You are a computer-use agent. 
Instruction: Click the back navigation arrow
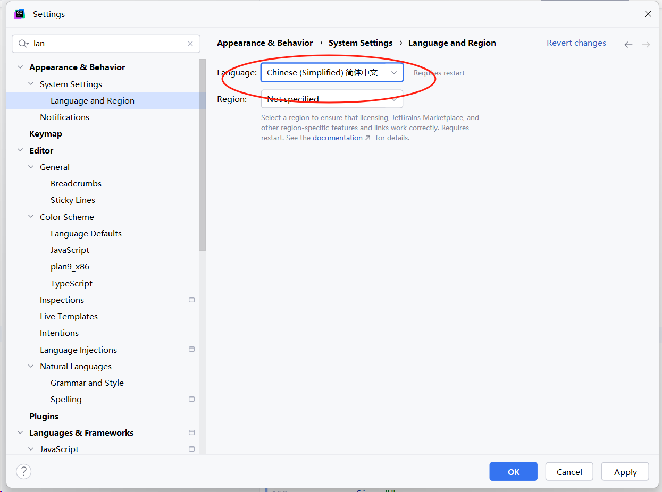[629, 45]
